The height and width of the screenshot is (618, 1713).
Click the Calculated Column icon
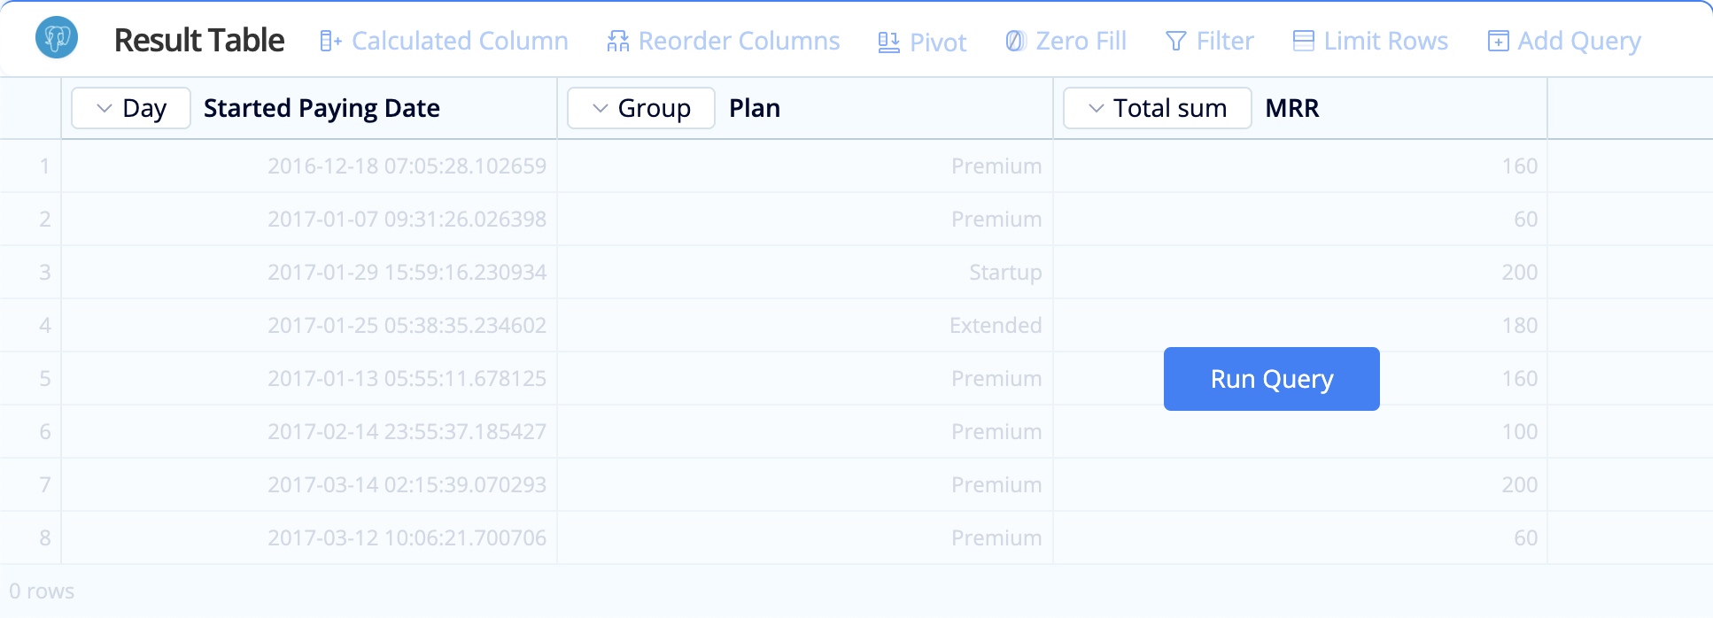click(x=329, y=40)
